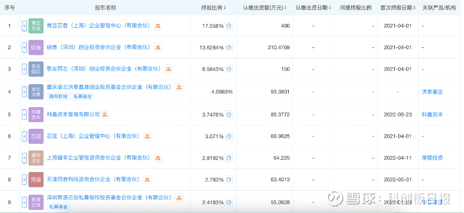Viewport: 464px width, 213px height.
Task: Open equity structure icon next to 科鑫资本管理有限公司
Action: (x=105, y=114)
